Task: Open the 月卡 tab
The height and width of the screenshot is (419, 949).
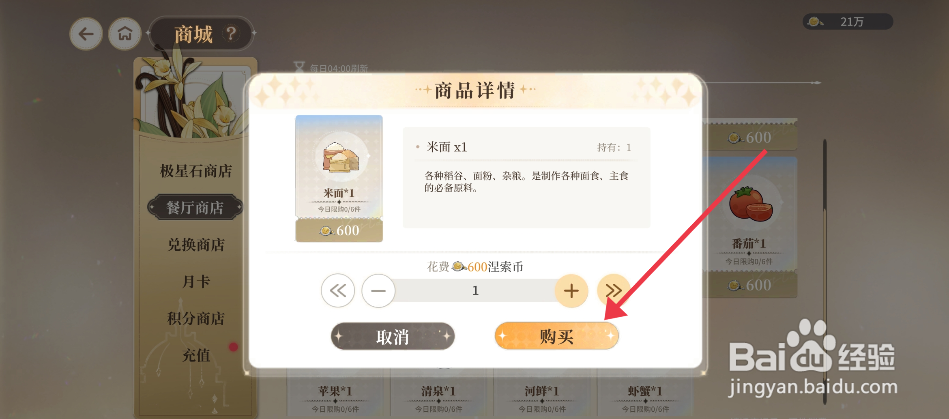Action: [x=196, y=281]
